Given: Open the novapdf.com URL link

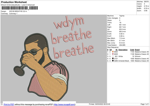Looking at the screenshot, I should tap(64, 104).
